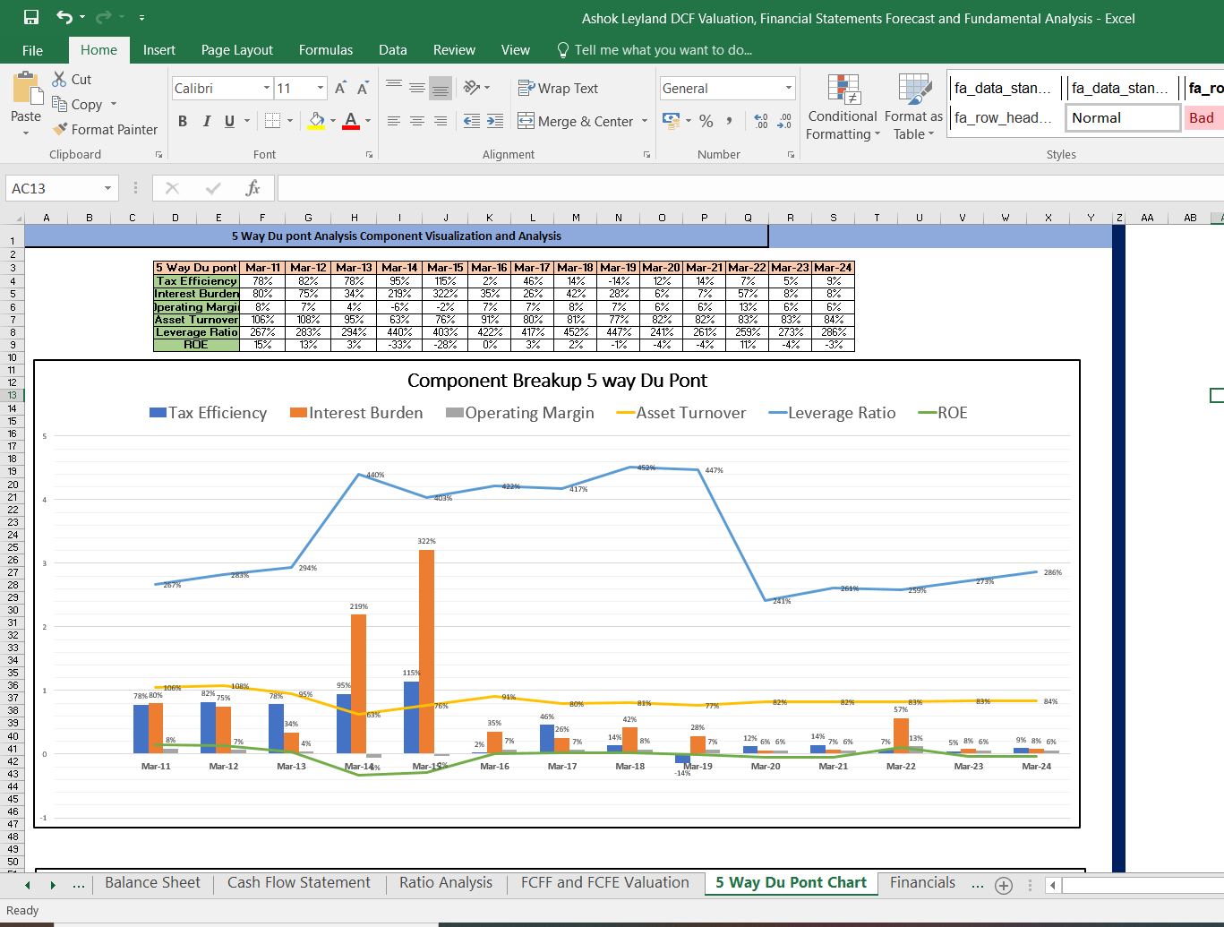Decrease decimal places
1224x927 pixels.
click(x=784, y=121)
